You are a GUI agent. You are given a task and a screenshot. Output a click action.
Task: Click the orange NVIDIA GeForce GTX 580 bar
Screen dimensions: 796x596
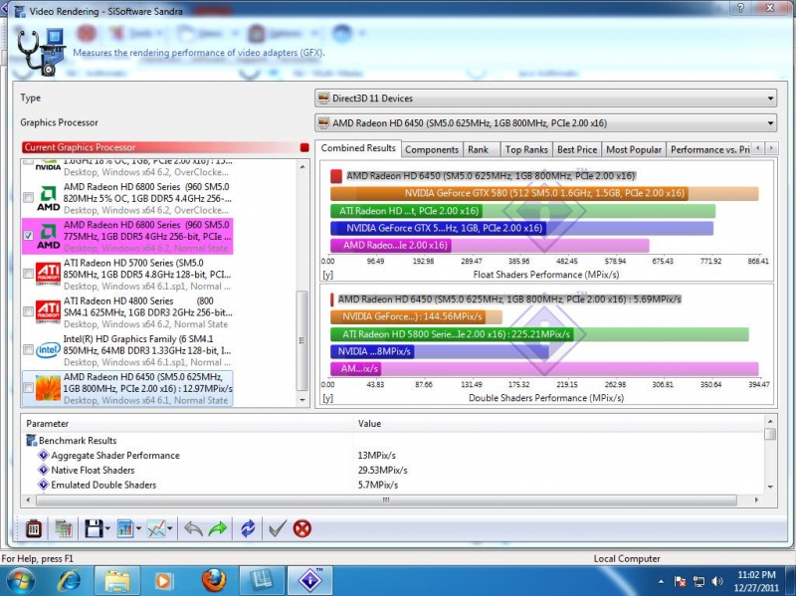click(544, 193)
